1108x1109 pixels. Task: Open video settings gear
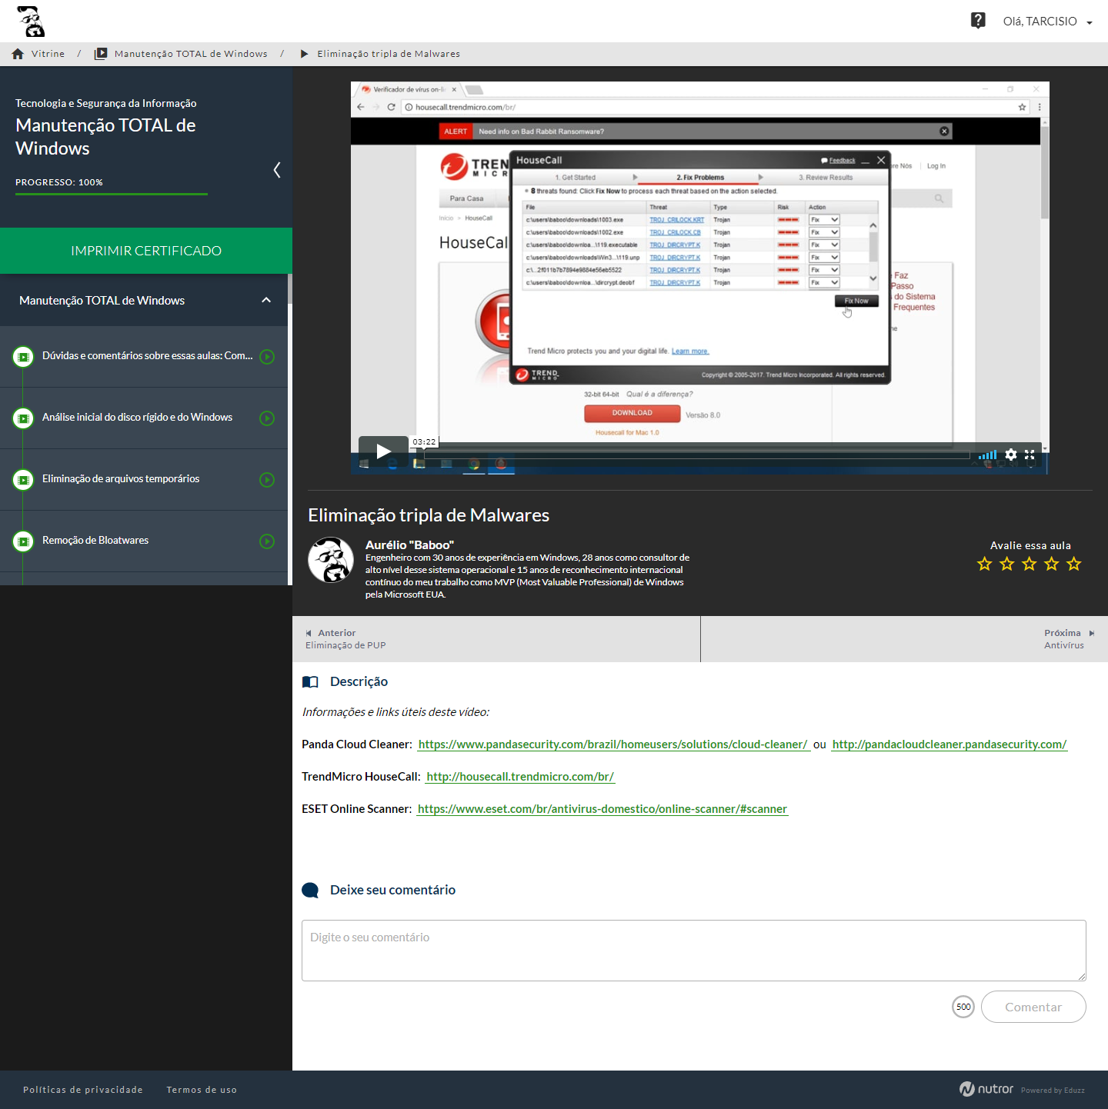click(1011, 455)
